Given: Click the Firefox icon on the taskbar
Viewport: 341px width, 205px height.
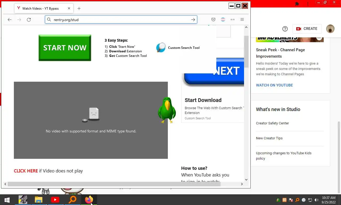Looking at the screenshot, I should [89, 200].
